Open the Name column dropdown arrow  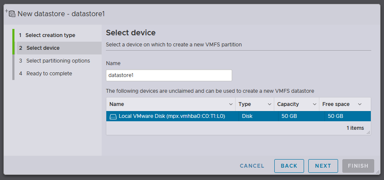[230, 104]
